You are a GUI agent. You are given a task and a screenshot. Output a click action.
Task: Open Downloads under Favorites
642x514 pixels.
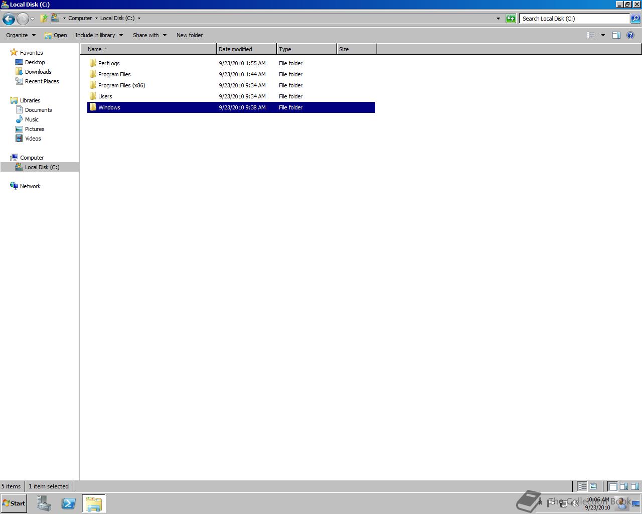33,72
